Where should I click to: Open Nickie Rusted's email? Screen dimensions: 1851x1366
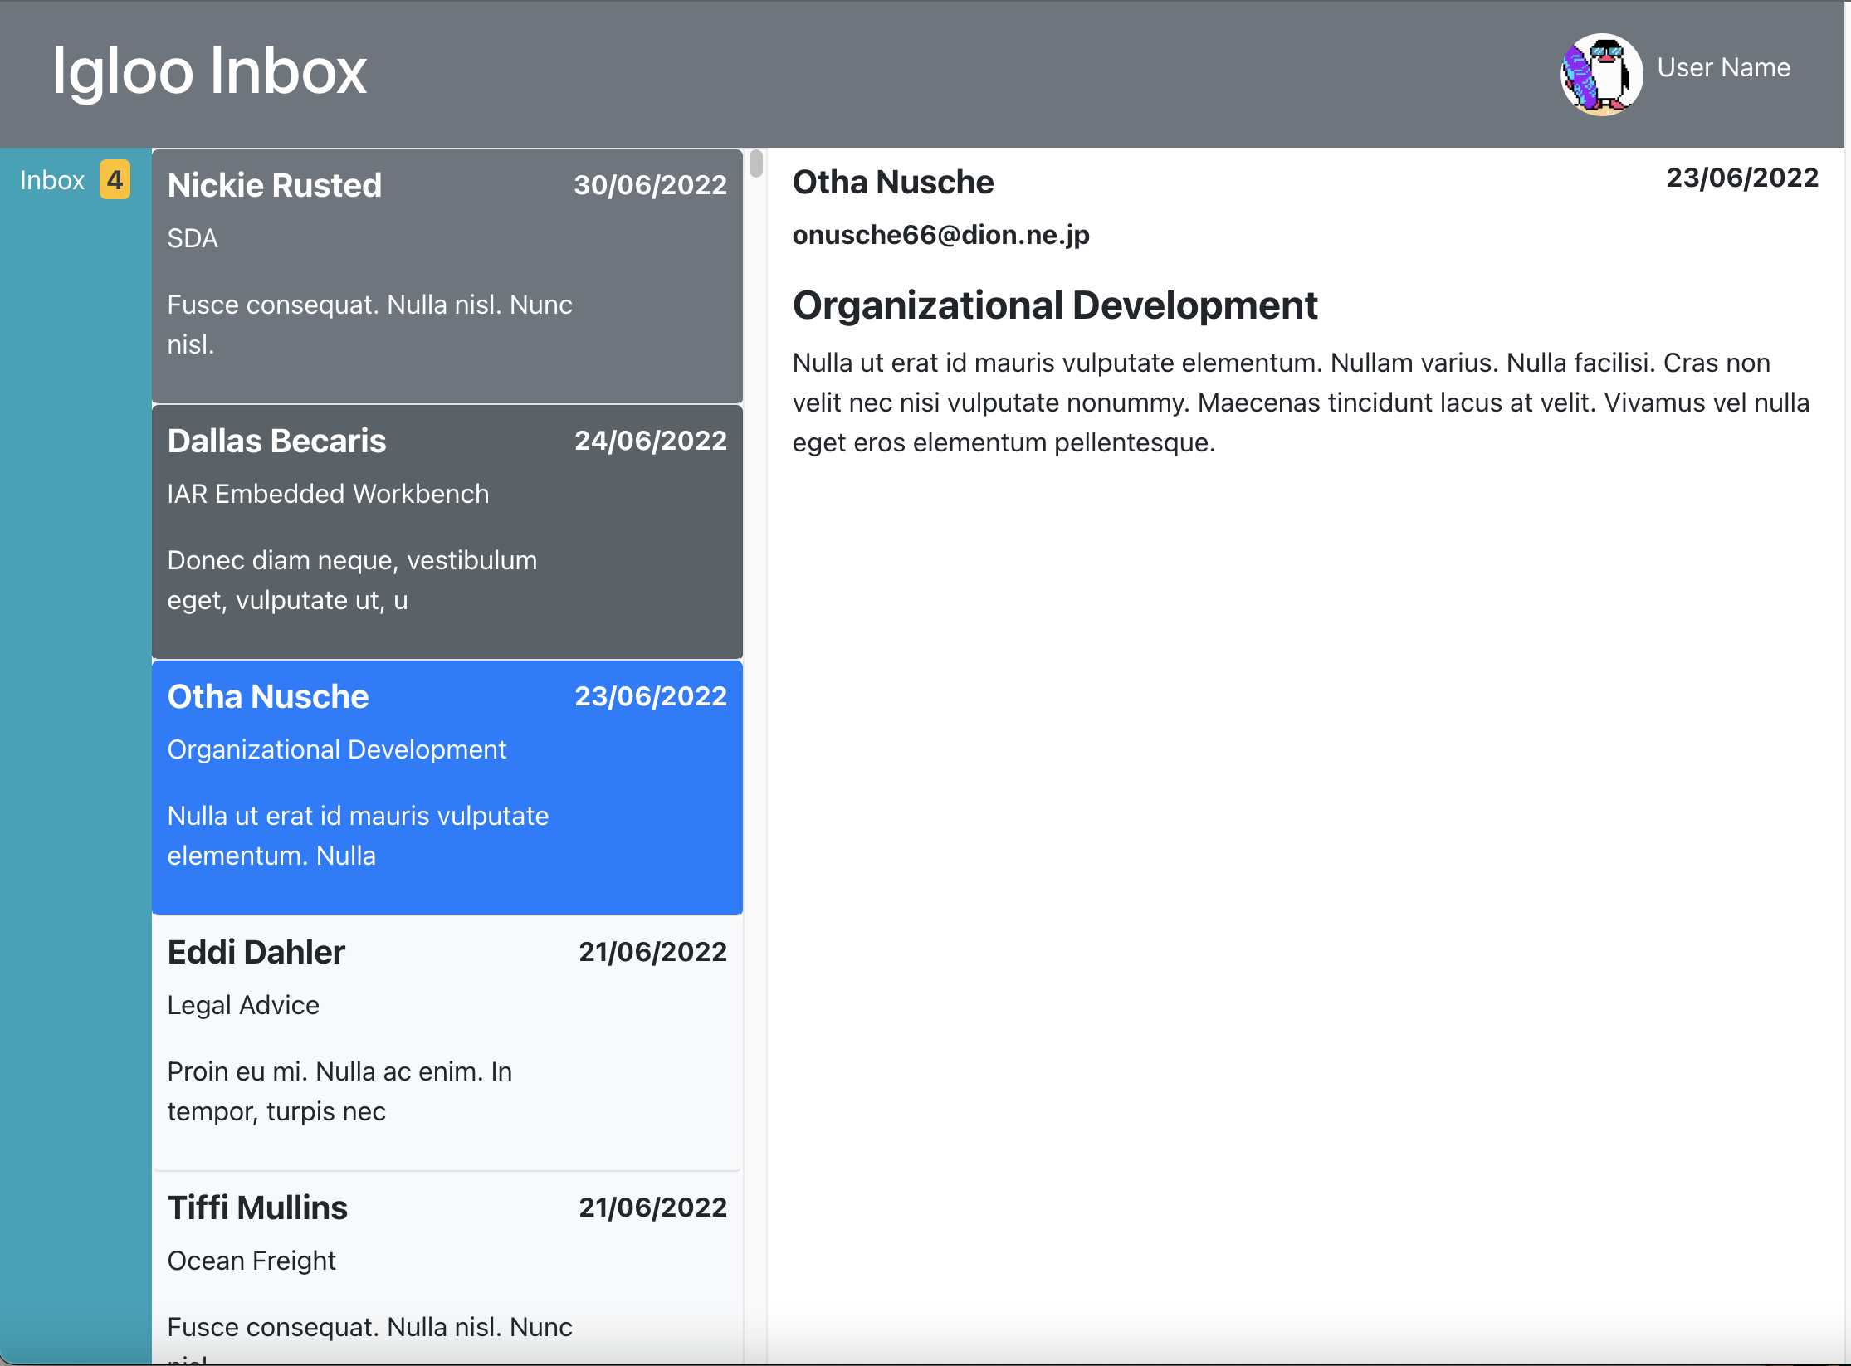tap(447, 276)
